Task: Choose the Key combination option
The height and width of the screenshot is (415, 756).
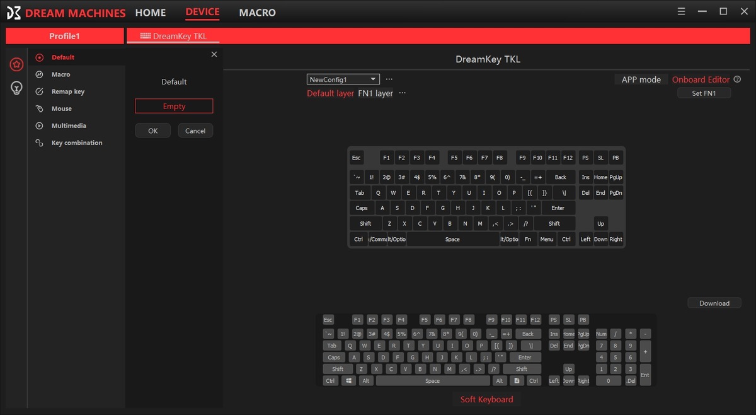Action: point(76,143)
